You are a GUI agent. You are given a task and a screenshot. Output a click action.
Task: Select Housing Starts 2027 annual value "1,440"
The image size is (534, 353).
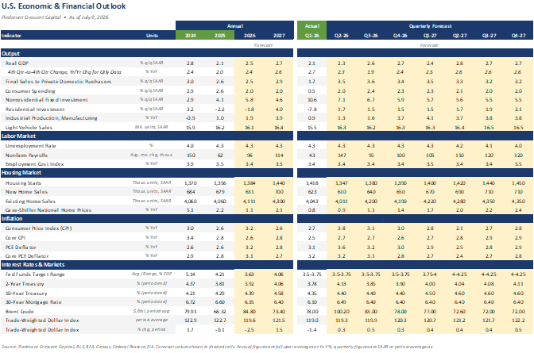pyautogui.click(x=279, y=183)
